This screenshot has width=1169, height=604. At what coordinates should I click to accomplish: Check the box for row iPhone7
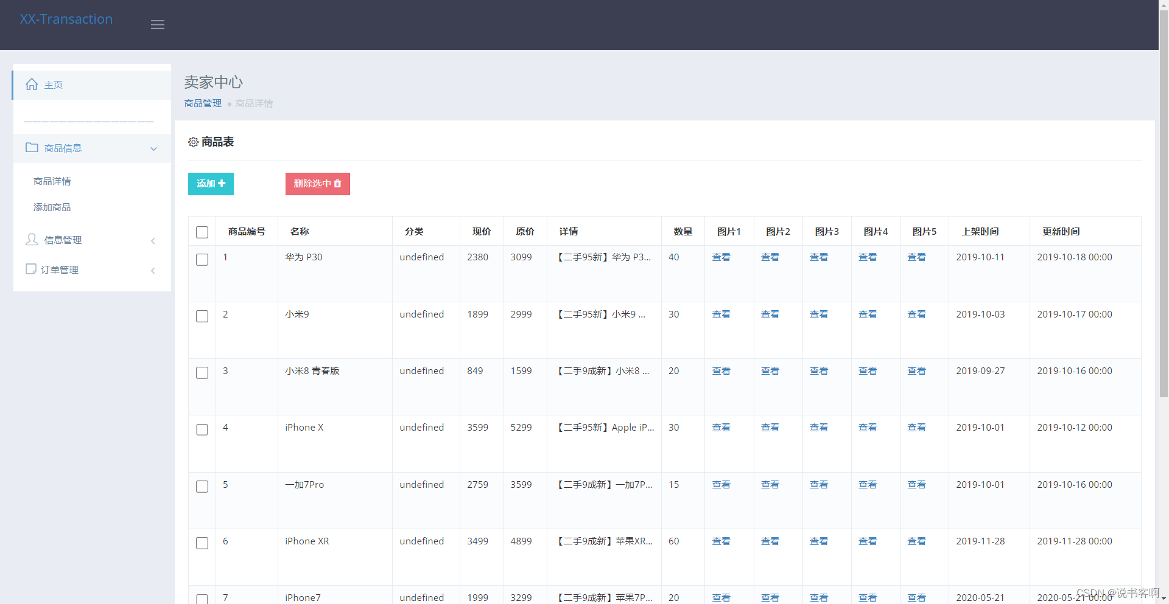point(202,599)
